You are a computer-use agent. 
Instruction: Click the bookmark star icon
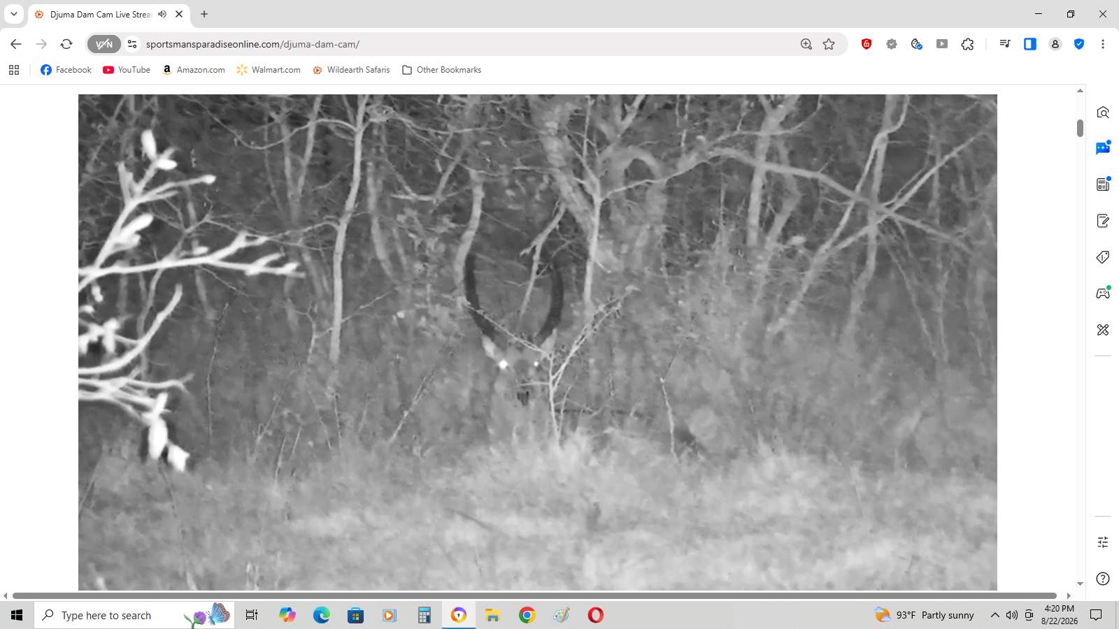tap(829, 44)
